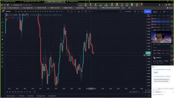Select the 15m timeframe
Image resolution: width=174 pixels, height=98 pixels.
coord(22,11)
